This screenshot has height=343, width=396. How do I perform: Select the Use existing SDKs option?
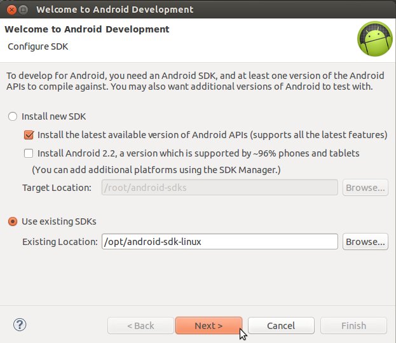[13, 221]
